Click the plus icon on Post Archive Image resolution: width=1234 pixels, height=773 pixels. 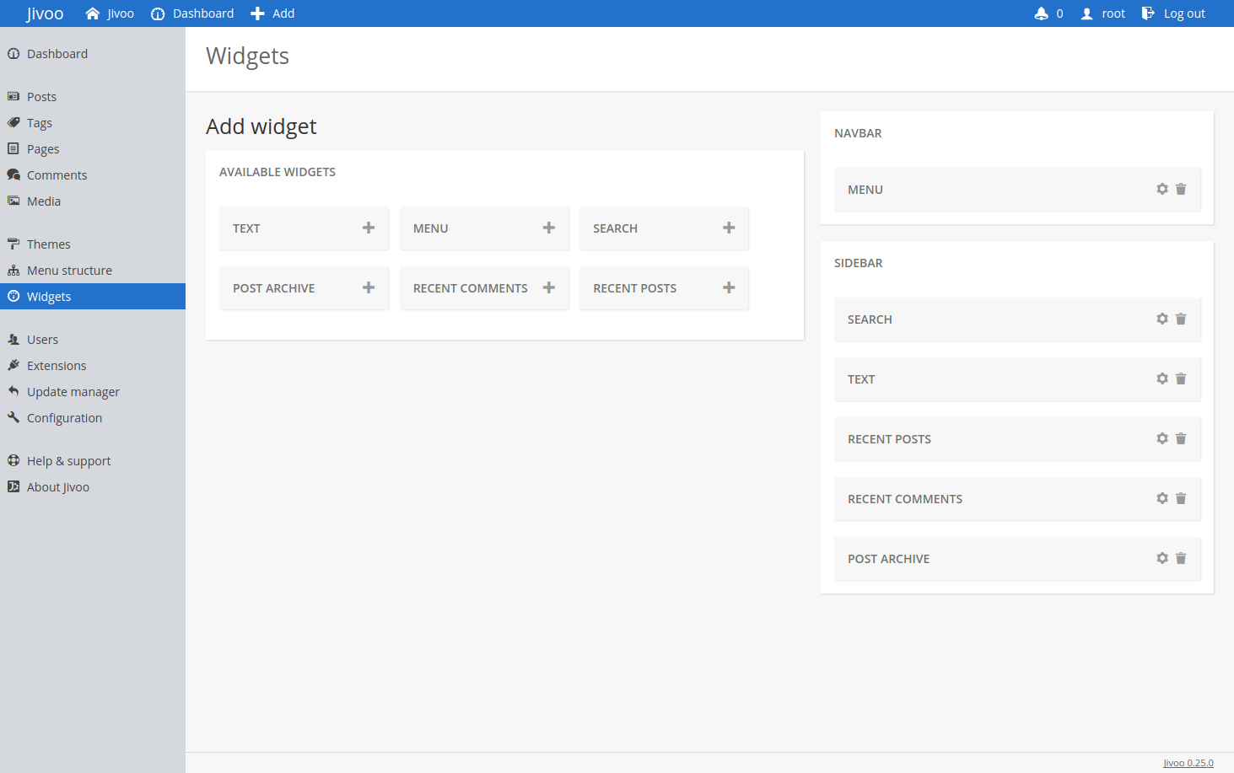pyautogui.click(x=369, y=287)
